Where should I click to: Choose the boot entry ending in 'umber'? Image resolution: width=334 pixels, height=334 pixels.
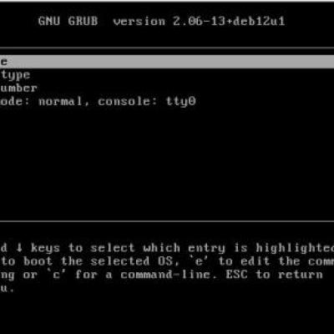(x=167, y=89)
